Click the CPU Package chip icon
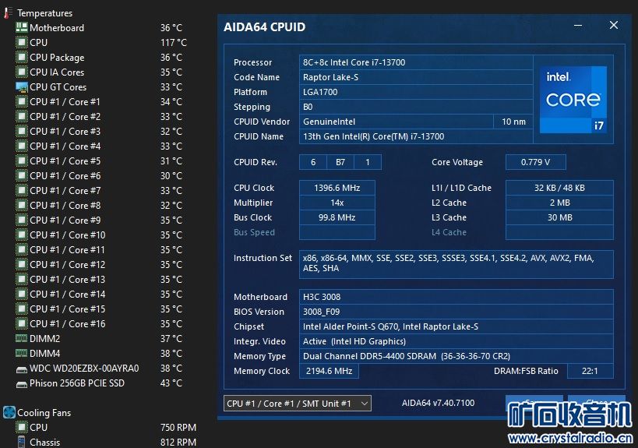Screen dimensions: 638x448 pos(22,58)
